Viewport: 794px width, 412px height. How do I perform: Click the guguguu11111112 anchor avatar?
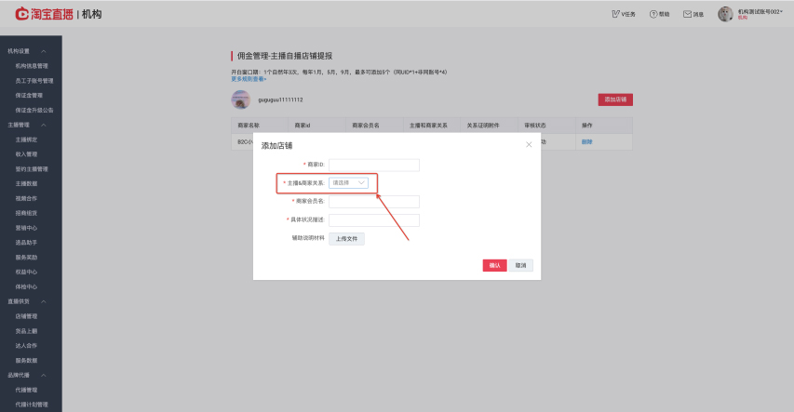(x=241, y=100)
